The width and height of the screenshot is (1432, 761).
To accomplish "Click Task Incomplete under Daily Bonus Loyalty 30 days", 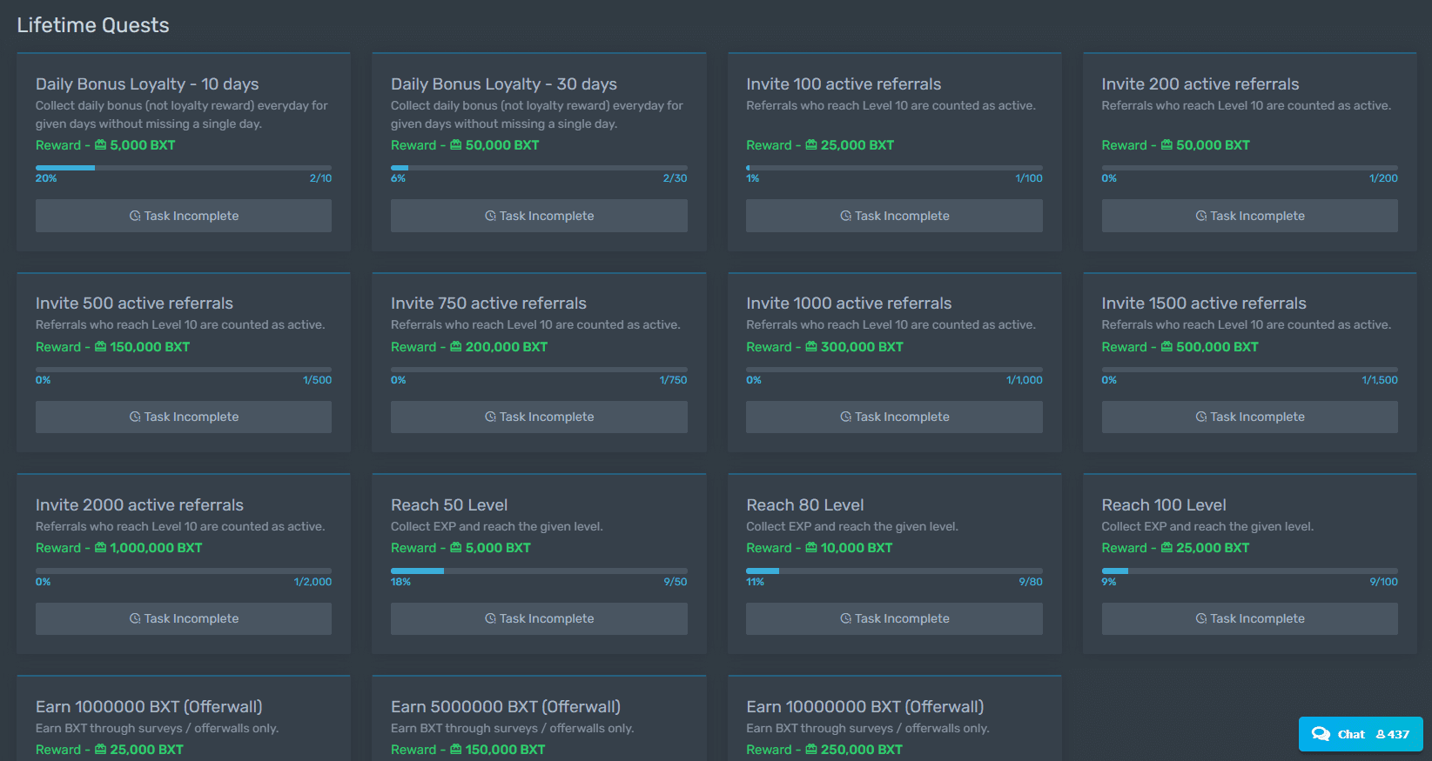I will click(539, 216).
